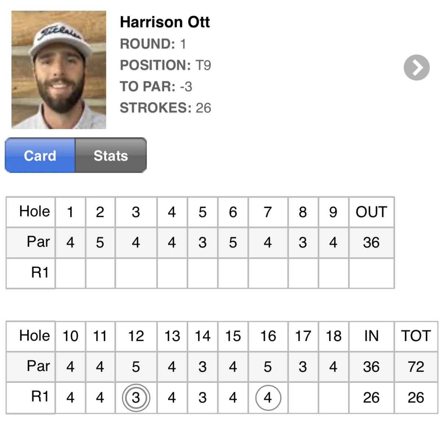Select the hole 1 header cell
The width and height of the screenshot is (444, 430).
tap(70, 212)
